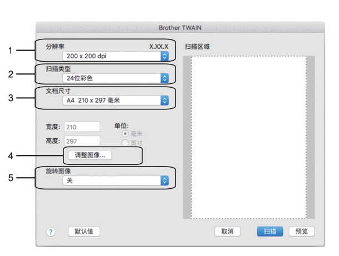Click the help question mark icon

click(51, 232)
